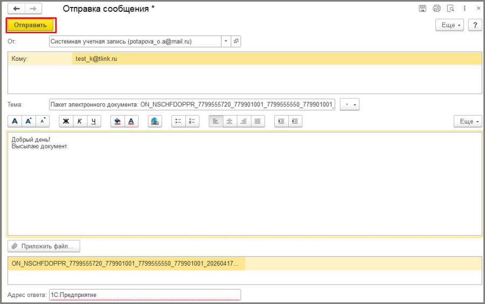Center-align the message text

point(230,121)
